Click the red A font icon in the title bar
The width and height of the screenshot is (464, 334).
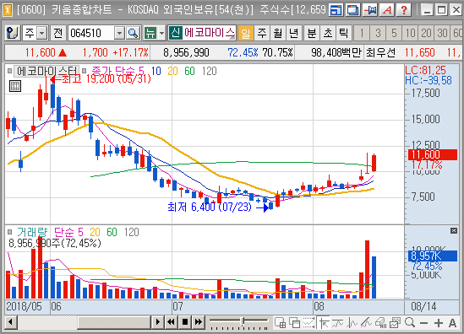(x=387, y=10)
